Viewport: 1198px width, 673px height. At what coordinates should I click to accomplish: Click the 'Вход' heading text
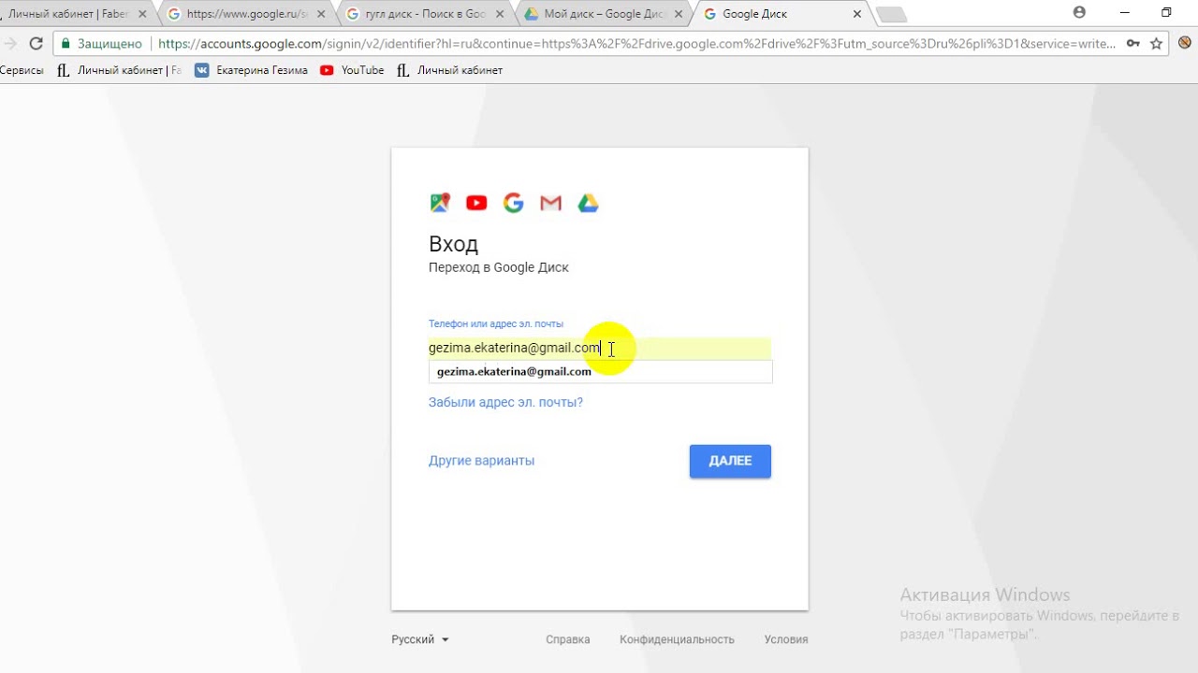pos(453,244)
